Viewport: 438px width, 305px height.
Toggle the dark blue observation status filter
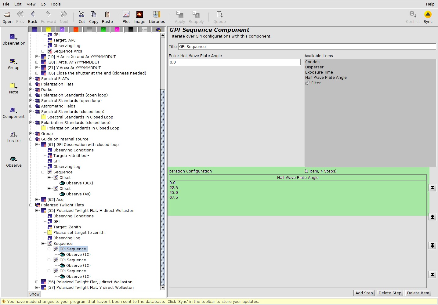coord(35,29)
